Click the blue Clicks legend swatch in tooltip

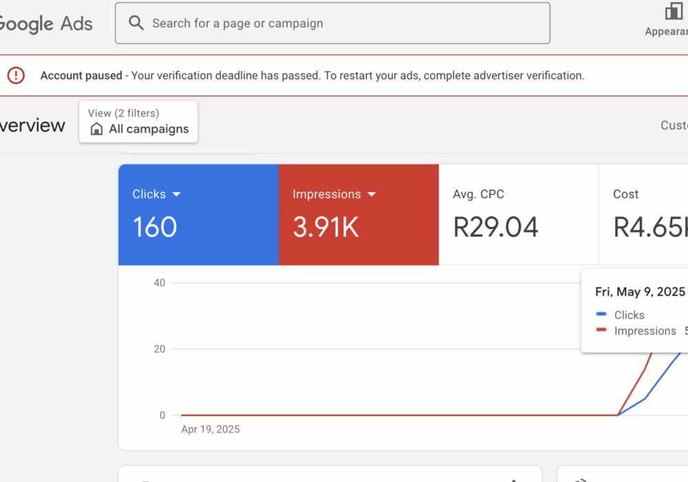pyautogui.click(x=601, y=314)
